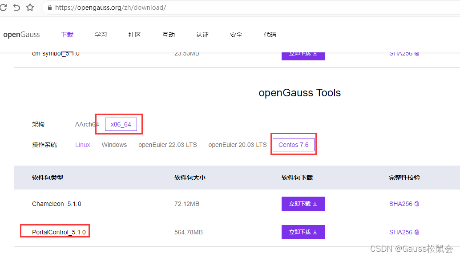Click the lock icon in the address bar
Screen dimensions: 460x257
[49, 8]
